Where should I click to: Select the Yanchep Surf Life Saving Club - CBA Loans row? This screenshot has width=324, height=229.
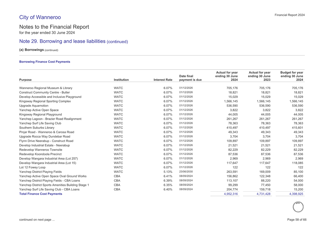[x=49, y=190]
